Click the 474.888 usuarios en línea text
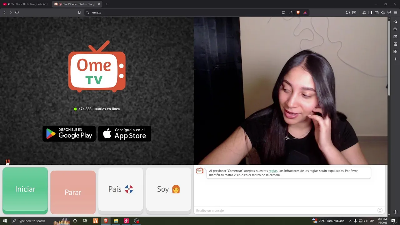This screenshot has width=400, height=225. [99, 109]
